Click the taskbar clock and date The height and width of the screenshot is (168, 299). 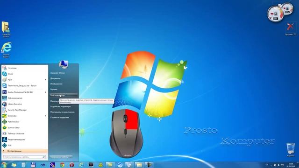click(x=291, y=165)
